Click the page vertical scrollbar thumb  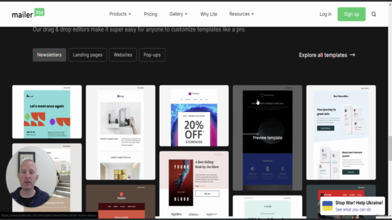(x=390, y=148)
